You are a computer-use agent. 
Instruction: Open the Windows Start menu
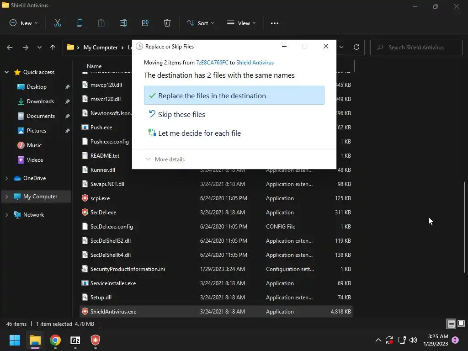pyautogui.click(x=15, y=340)
